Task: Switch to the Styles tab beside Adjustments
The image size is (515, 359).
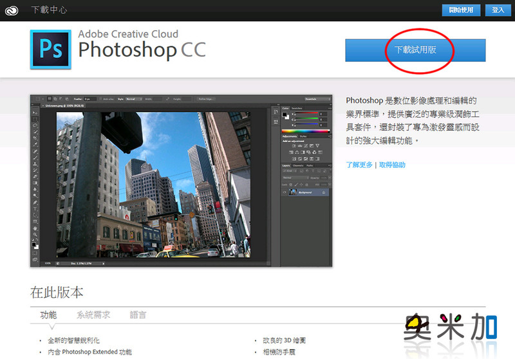Action: coord(303,136)
